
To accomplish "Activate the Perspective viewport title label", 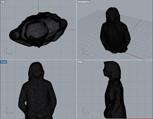I will coord(83,2).
